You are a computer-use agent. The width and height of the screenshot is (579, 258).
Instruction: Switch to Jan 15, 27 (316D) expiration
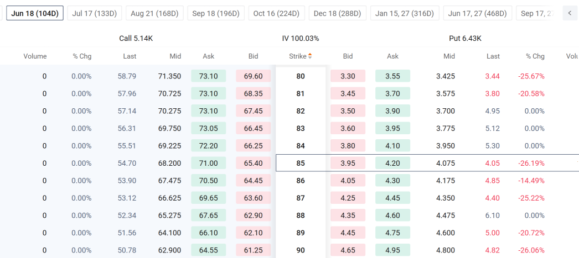[405, 13]
